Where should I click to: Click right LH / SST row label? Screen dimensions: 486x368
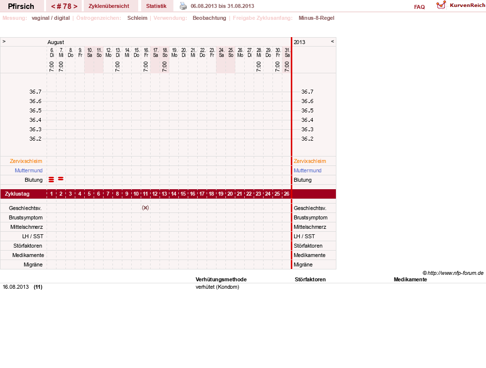pyautogui.click(x=304, y=236)
